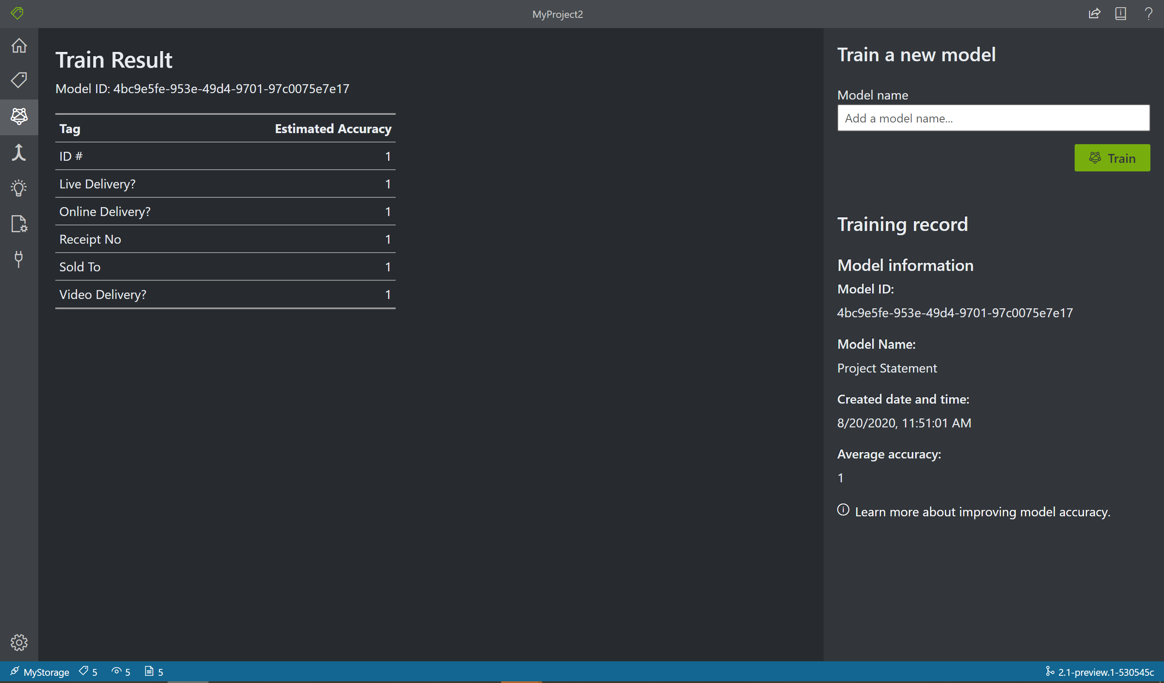Toggle the Video Delivery? tag row
This screenshot has width=1164, height=683.
(x=226, y=294)
